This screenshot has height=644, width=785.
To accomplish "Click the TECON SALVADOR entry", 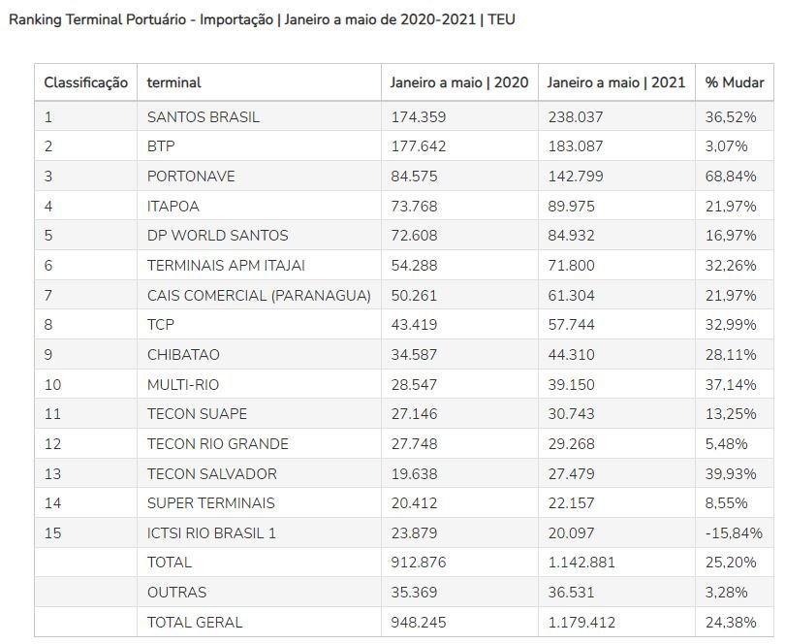I will tap(212, 474).
